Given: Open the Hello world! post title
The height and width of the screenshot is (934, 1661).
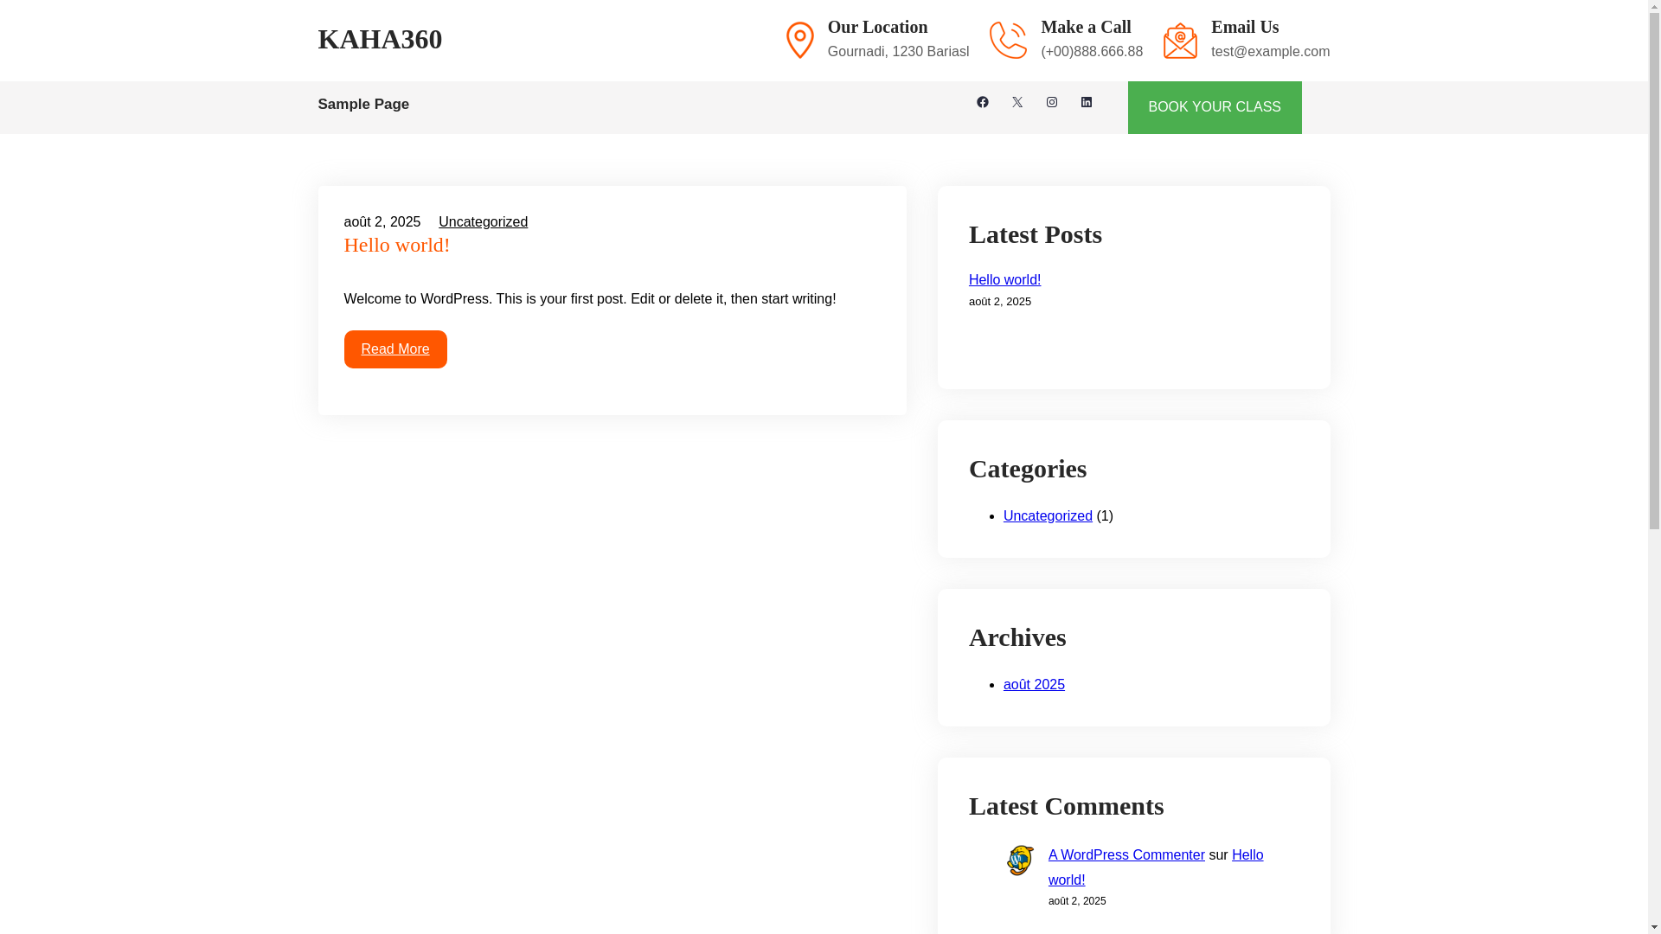Looking at the screenshot, I should pos(397,245).
